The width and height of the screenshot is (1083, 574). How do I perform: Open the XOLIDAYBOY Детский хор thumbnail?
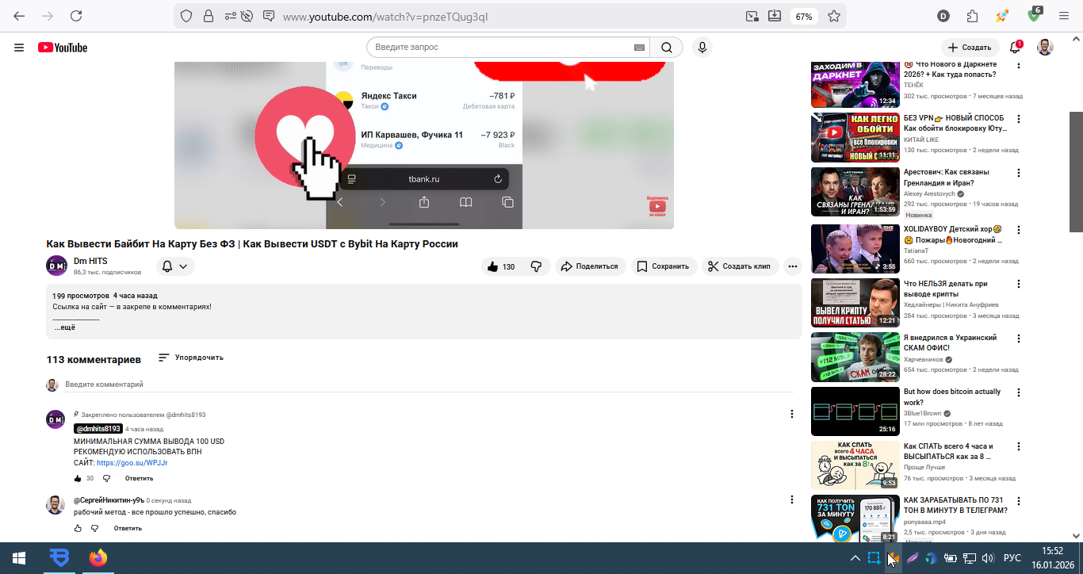coord(855,248)
